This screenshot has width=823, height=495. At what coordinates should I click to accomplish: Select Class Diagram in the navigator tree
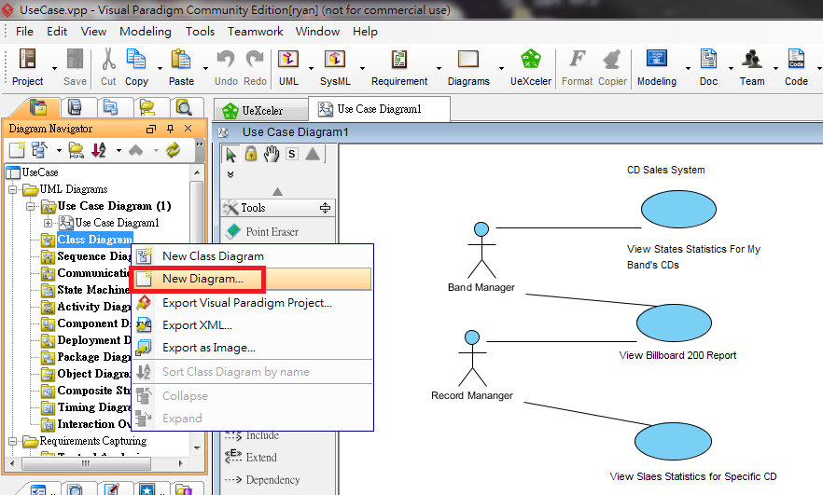(x=94, y=240)
